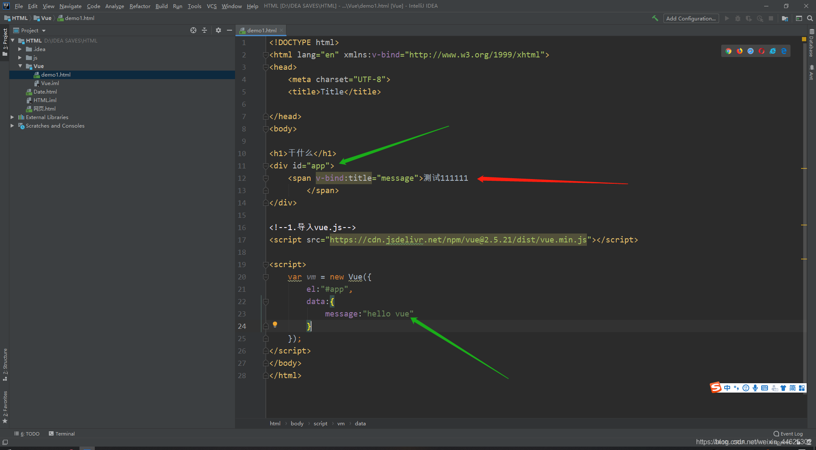Open file in Edge browser icon
This screenshot has height=450, width=816.
[x=784, y=51]
